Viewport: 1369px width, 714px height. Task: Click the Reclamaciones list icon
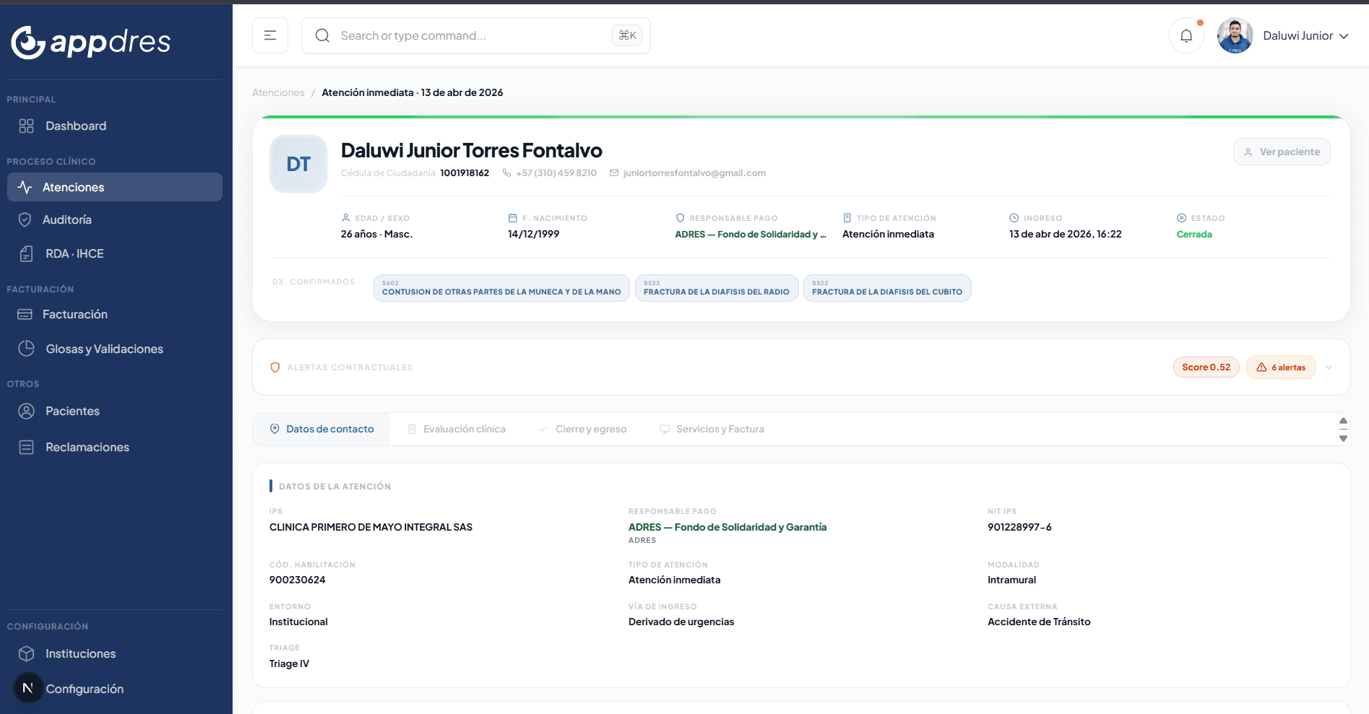27,448
